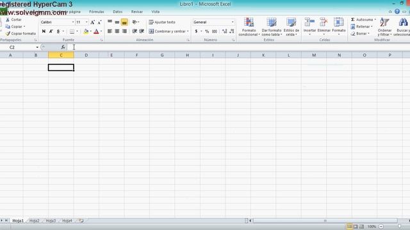Viewport: 410px width, 230px height.
Task: Open Dar formato como tabla gallery
Action: tap(272, 27)
